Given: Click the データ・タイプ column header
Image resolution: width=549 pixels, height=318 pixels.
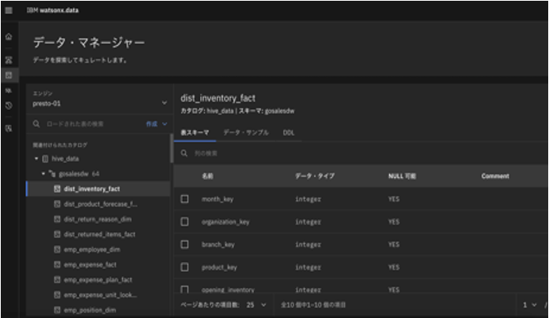Looking at the screenshot, I should 315,176.
